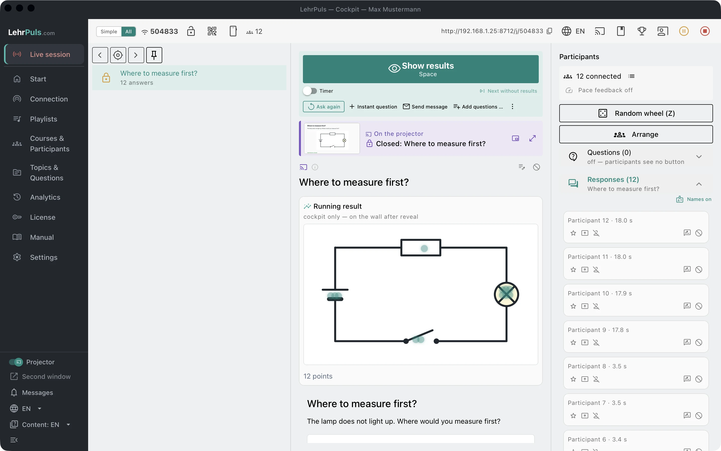Pin the current question with pin icon
The height and width of the screenshot is (451, 721).
pos(154,55)
